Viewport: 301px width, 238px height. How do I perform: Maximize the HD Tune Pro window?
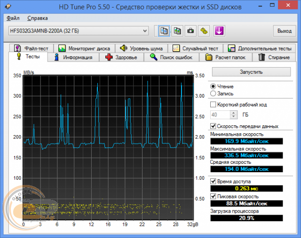click(x=272, y=5)
